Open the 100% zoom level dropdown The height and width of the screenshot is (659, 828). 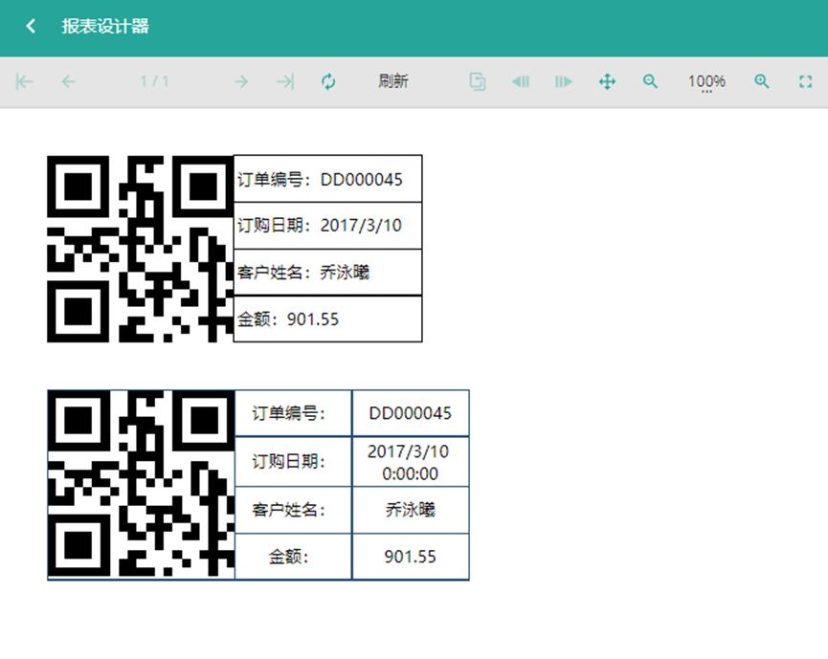click(x=706, y=81)
